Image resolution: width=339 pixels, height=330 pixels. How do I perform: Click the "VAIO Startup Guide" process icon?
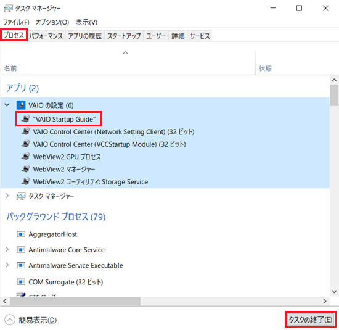coord(25,119)
